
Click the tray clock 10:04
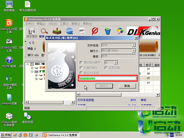(178, 135)
